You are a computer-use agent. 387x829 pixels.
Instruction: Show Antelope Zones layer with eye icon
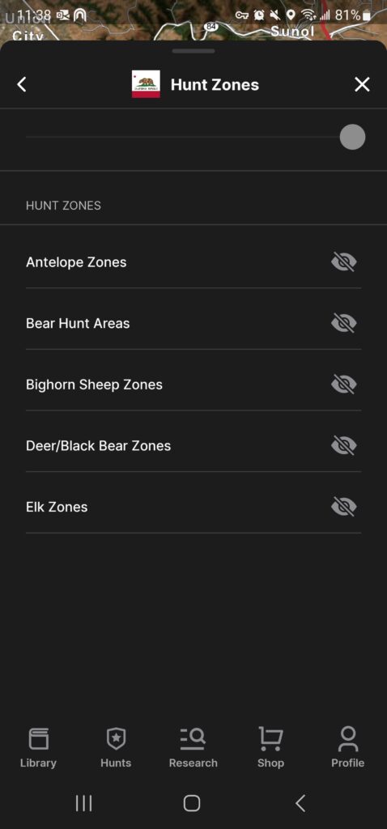(344, 261)
